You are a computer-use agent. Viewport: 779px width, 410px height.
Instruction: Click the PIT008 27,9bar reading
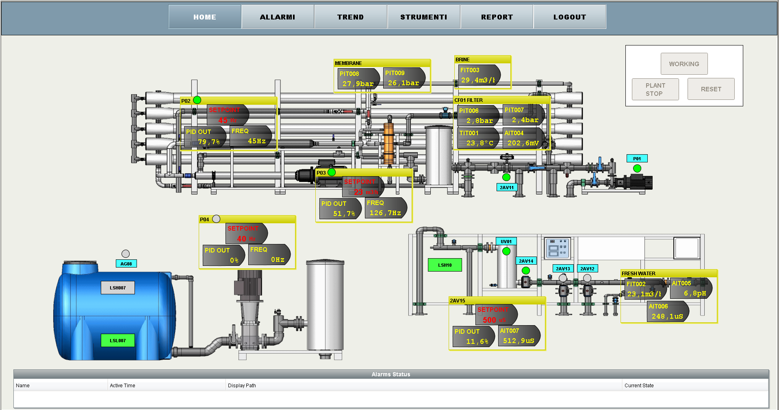359,79
